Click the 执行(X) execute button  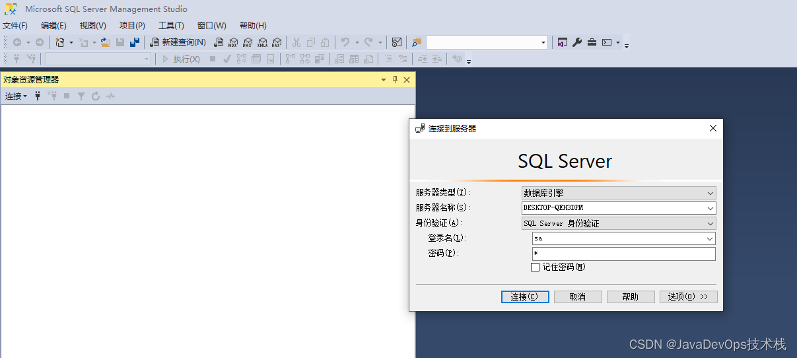pos(181,59)
